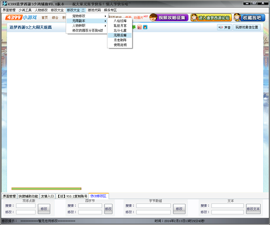Click 双浮点数 修改 input field
The image size is (270, 225).
[x=26, y=212]
